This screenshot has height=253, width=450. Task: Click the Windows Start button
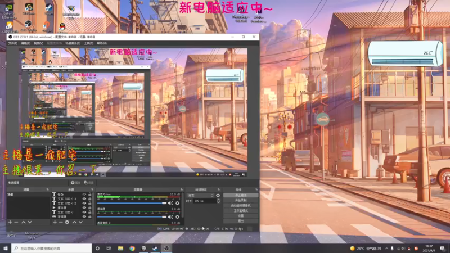point(6,248)
